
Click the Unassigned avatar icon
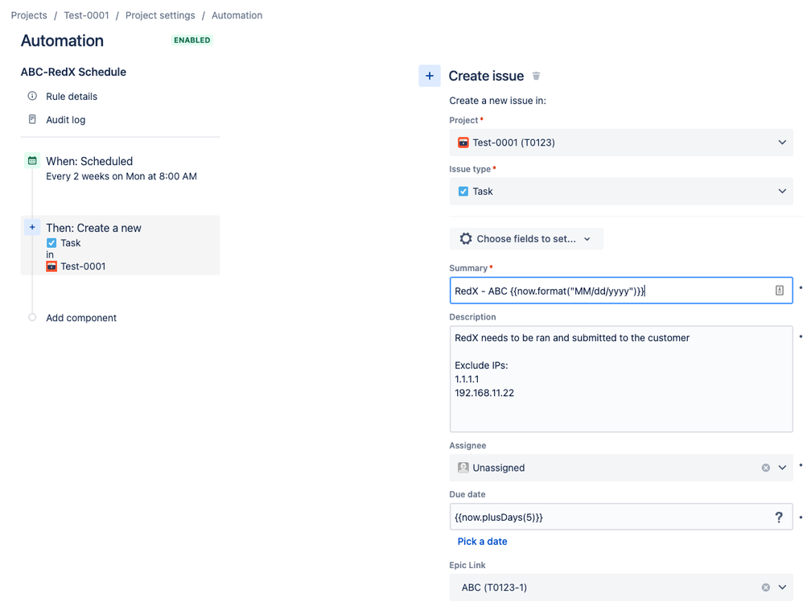point(463,468)
